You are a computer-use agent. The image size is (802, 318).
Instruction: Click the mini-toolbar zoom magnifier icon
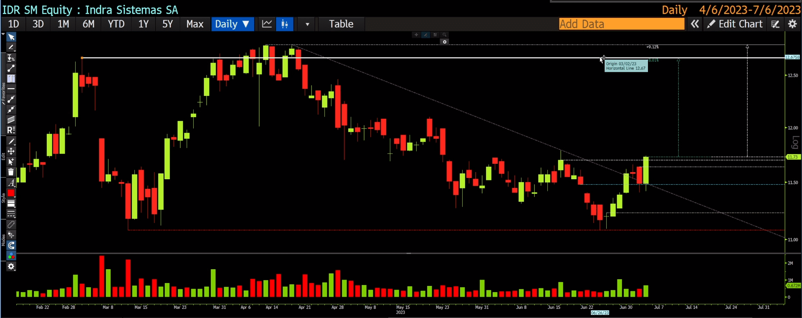(445, 35)
